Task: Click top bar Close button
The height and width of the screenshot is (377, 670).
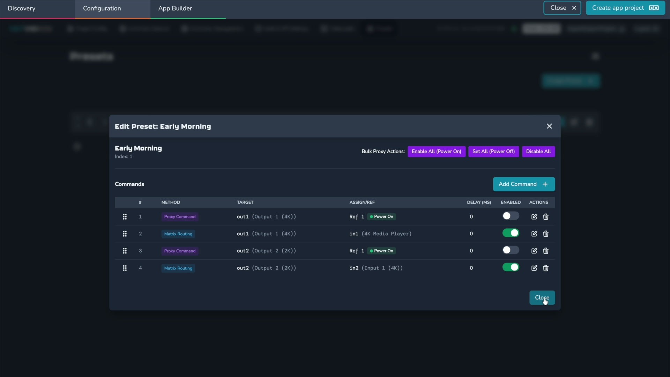Action: point(562,8)
